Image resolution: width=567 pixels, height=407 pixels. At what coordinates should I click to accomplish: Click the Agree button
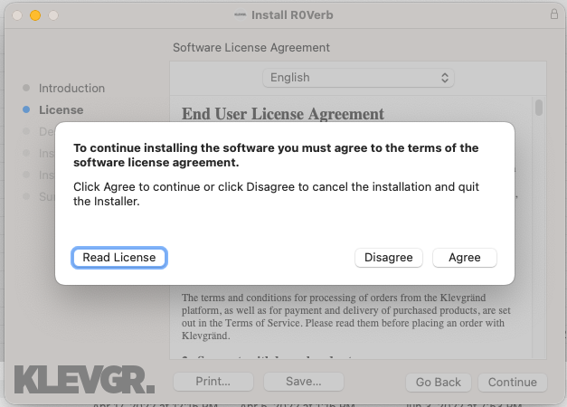pyautogui.click(x=464, y=258)
